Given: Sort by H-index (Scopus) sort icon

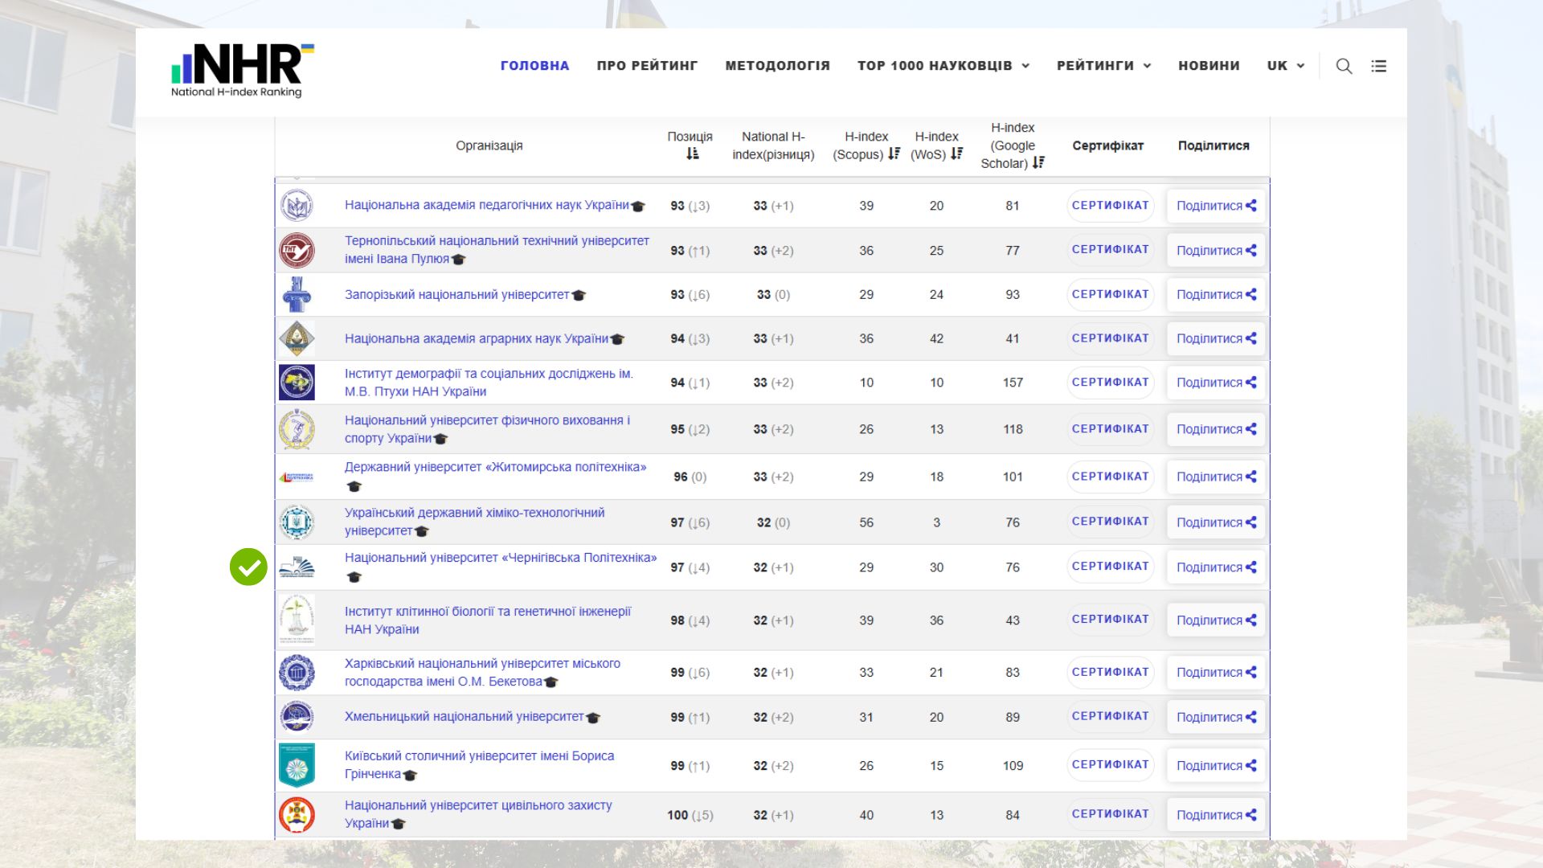Looking at the screenshot, I should point(894,154).
